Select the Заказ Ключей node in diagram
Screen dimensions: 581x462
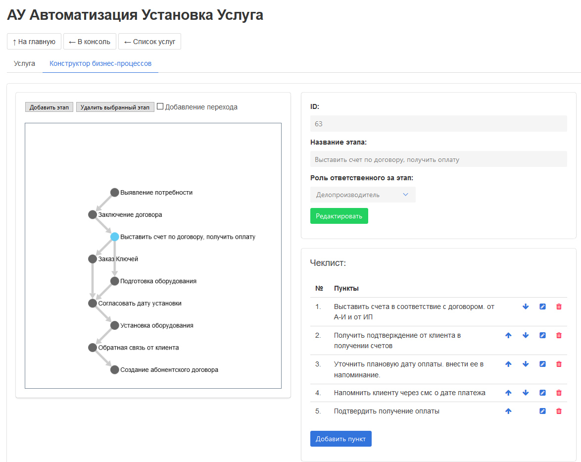(x=93, y=259)
